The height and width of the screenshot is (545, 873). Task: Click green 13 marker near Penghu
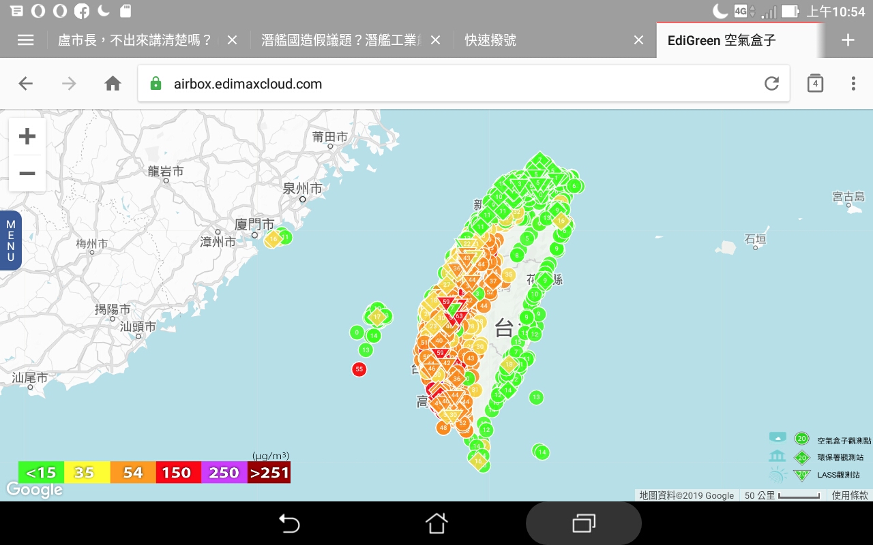click(x=366, y=350)
